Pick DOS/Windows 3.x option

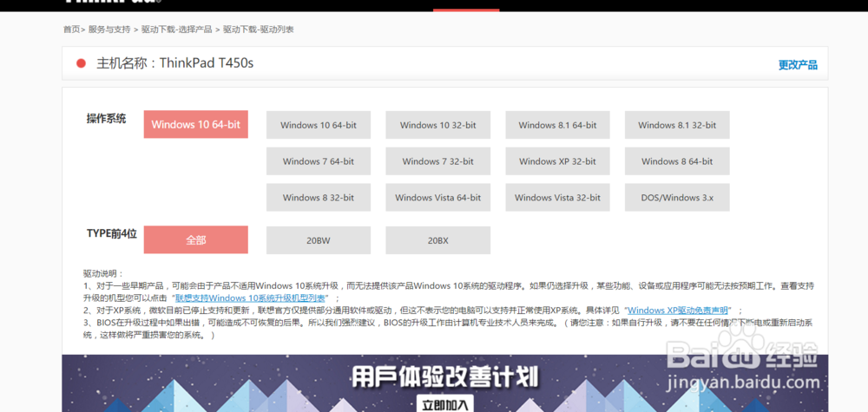point(677,198)
